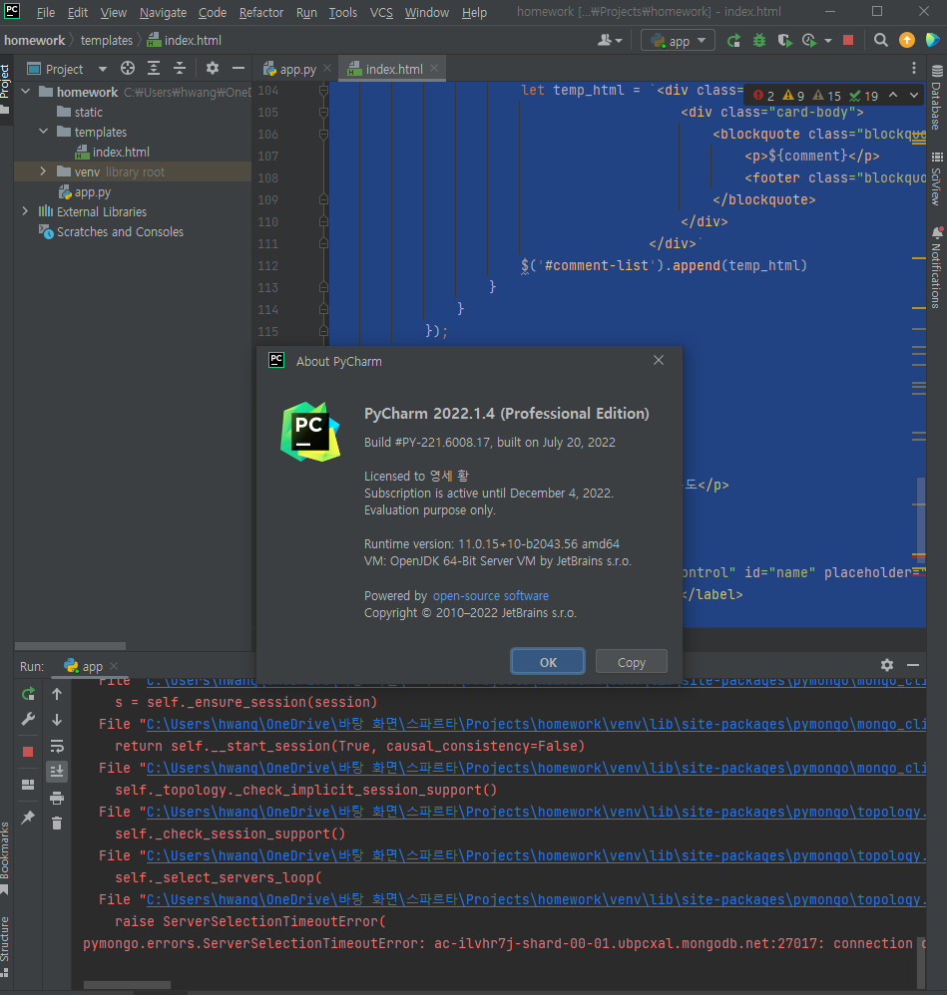This screenshot has width=947, height=995.
Task: Click the profiler run icon
Action: [808, 41]
